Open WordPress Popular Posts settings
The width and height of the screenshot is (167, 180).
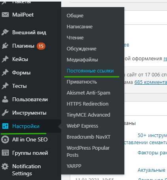(x=88, y=151)
